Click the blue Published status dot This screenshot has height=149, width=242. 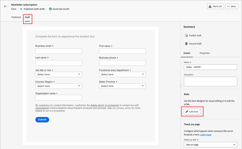21,9
